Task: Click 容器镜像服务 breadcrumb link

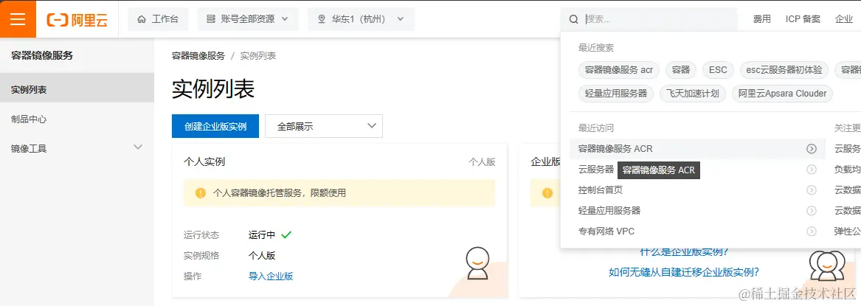Action: click(198, 56)
